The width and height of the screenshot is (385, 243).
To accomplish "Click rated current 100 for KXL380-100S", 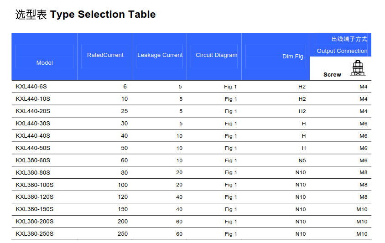I will [x=123, y=185].
